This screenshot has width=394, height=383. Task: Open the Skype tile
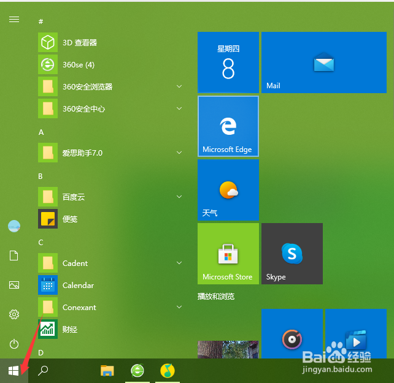[x=292, y=254]
